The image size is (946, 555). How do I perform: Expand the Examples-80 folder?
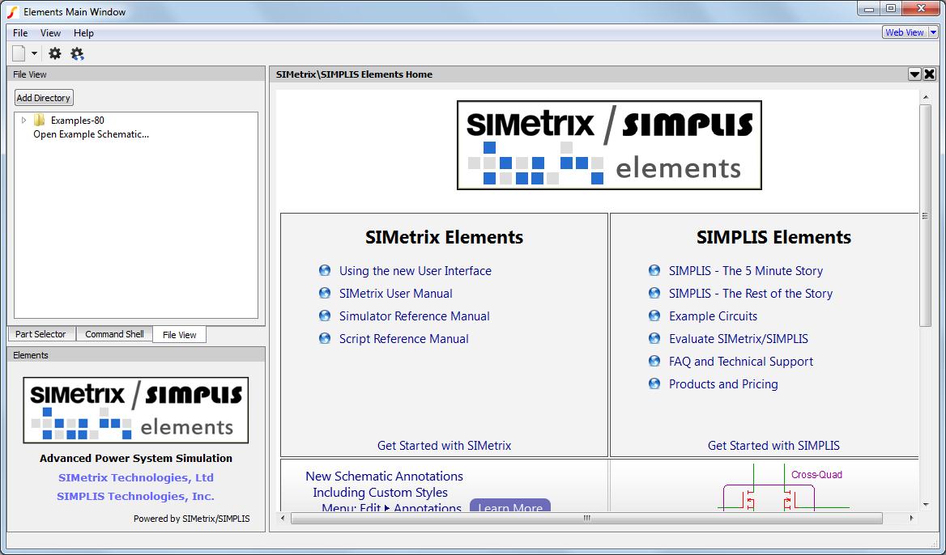click(x=23, y=120)
